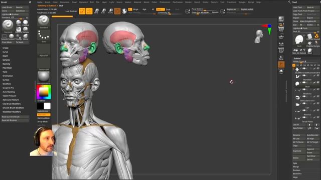This screenshot has height=180, width=321.
Task: Select the Smooth brush icon
Action: tap(11, 36)
